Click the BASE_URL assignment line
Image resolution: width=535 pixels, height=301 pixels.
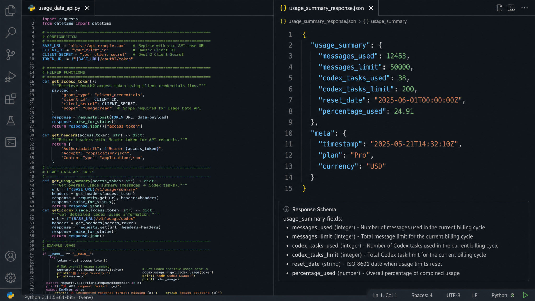pos(124,46)
